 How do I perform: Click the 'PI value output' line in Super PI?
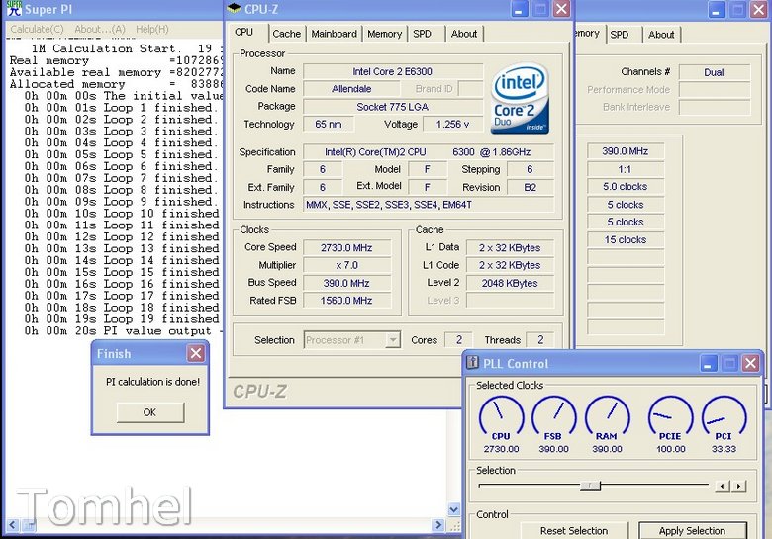[123, 331]
